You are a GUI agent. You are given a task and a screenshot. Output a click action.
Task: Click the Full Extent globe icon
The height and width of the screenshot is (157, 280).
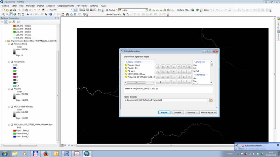pos(15,14)
